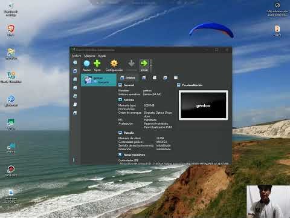Click the white-page file icon at the desktop's lower left
The image size is (290, 218).
coord(11,196)
